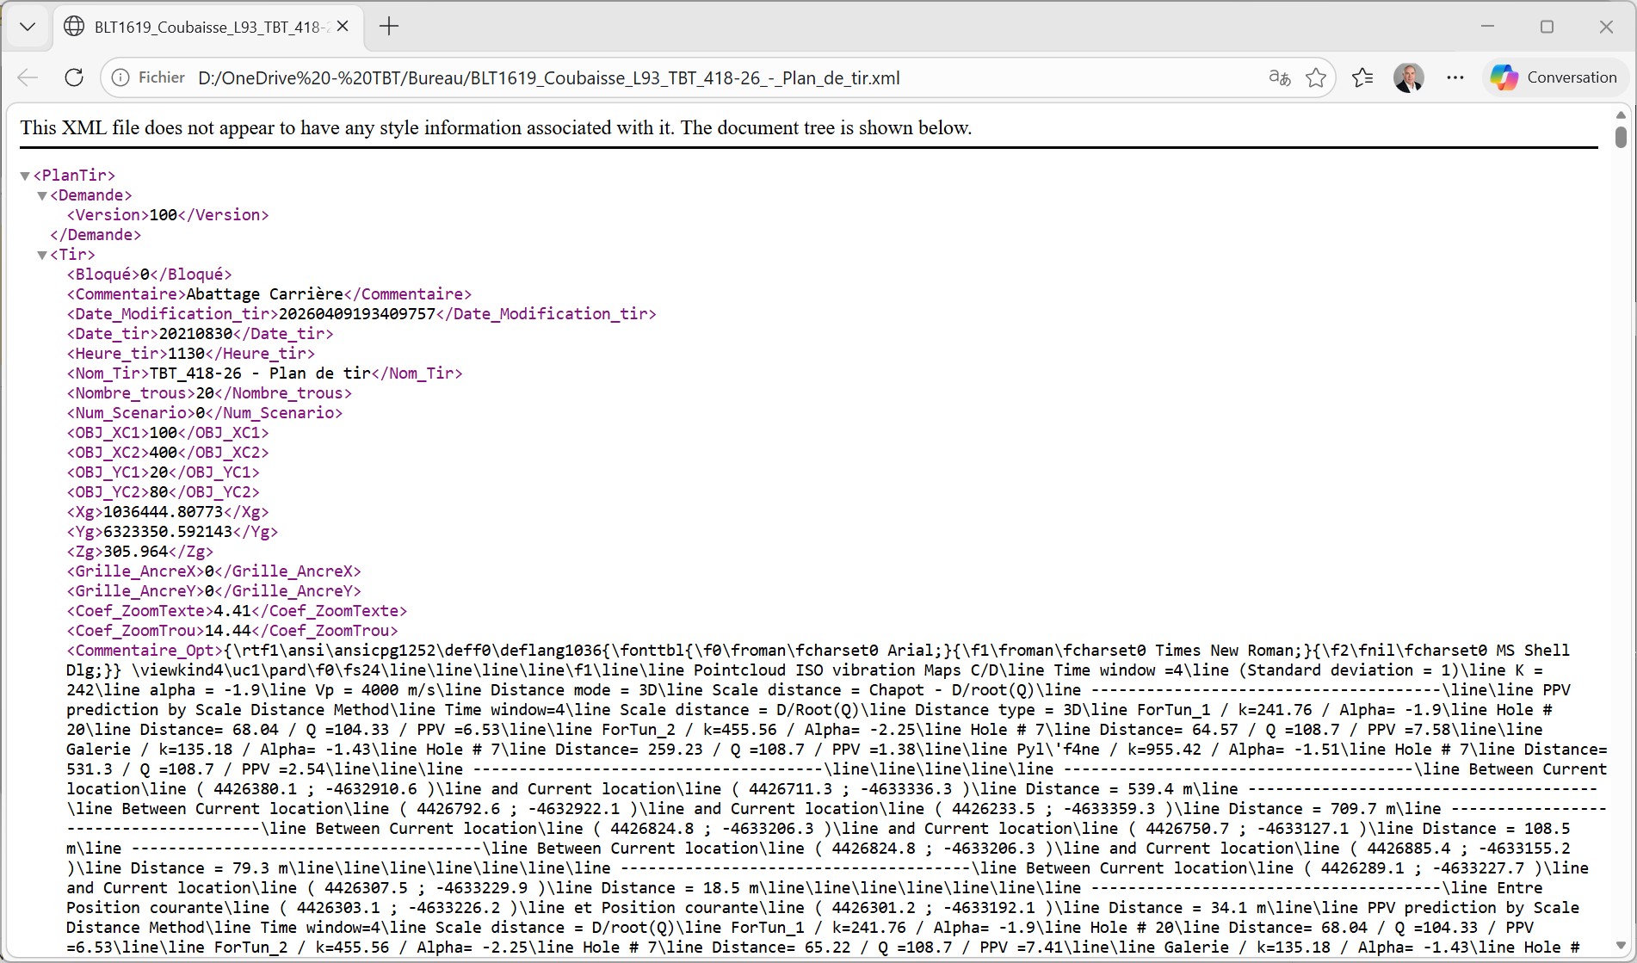Add this page to favorites with star icon
The image size is (1637, 963).
click(x=1316, y=77)
